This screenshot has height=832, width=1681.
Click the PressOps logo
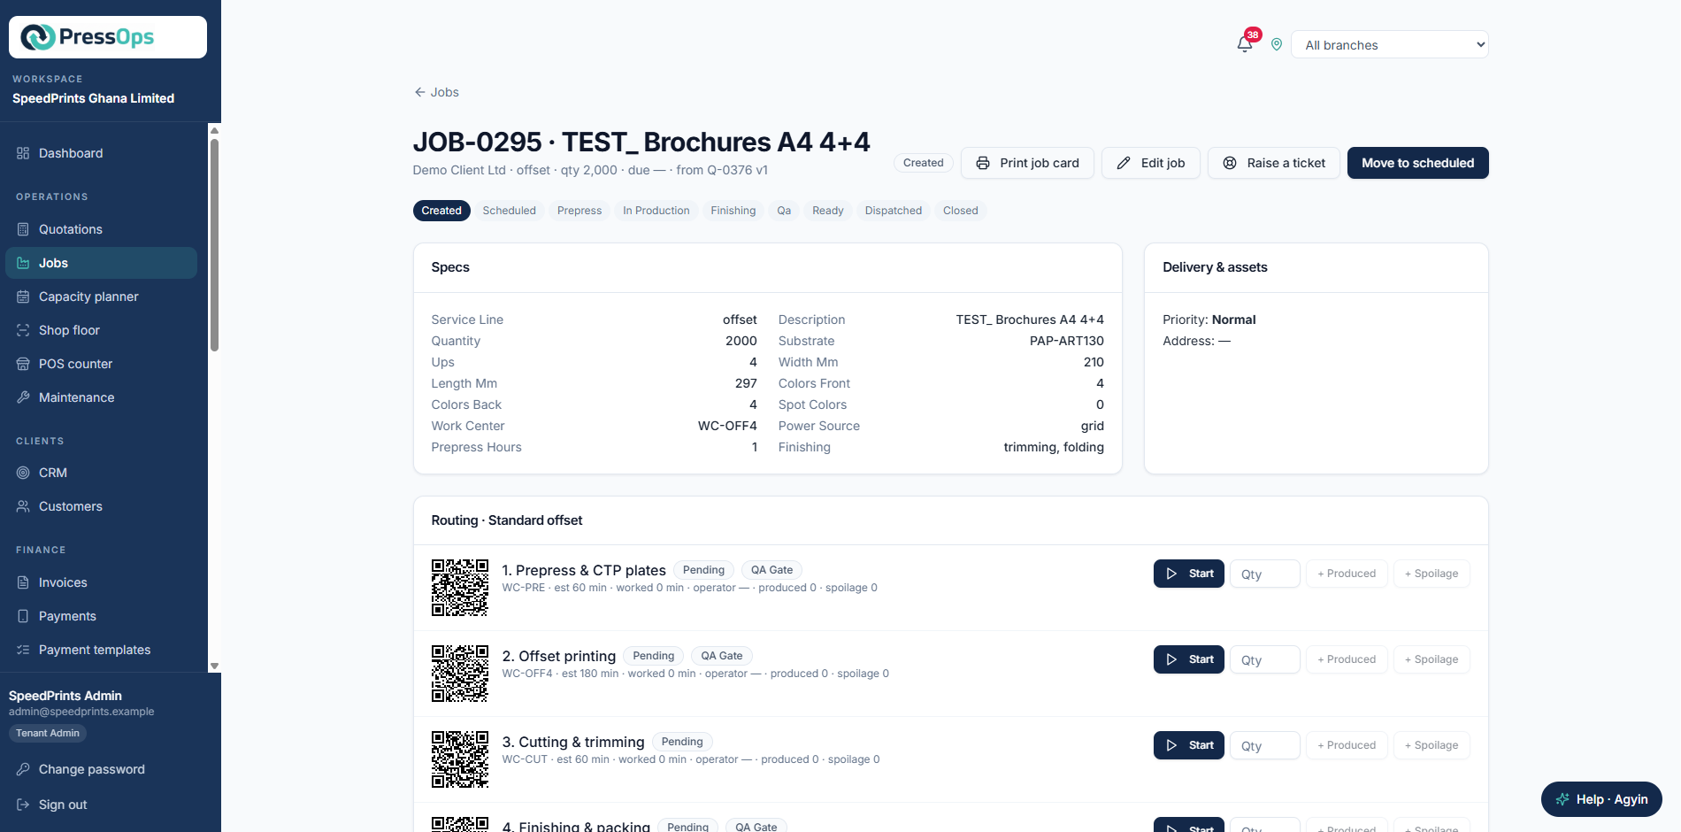tap(108, 37)
